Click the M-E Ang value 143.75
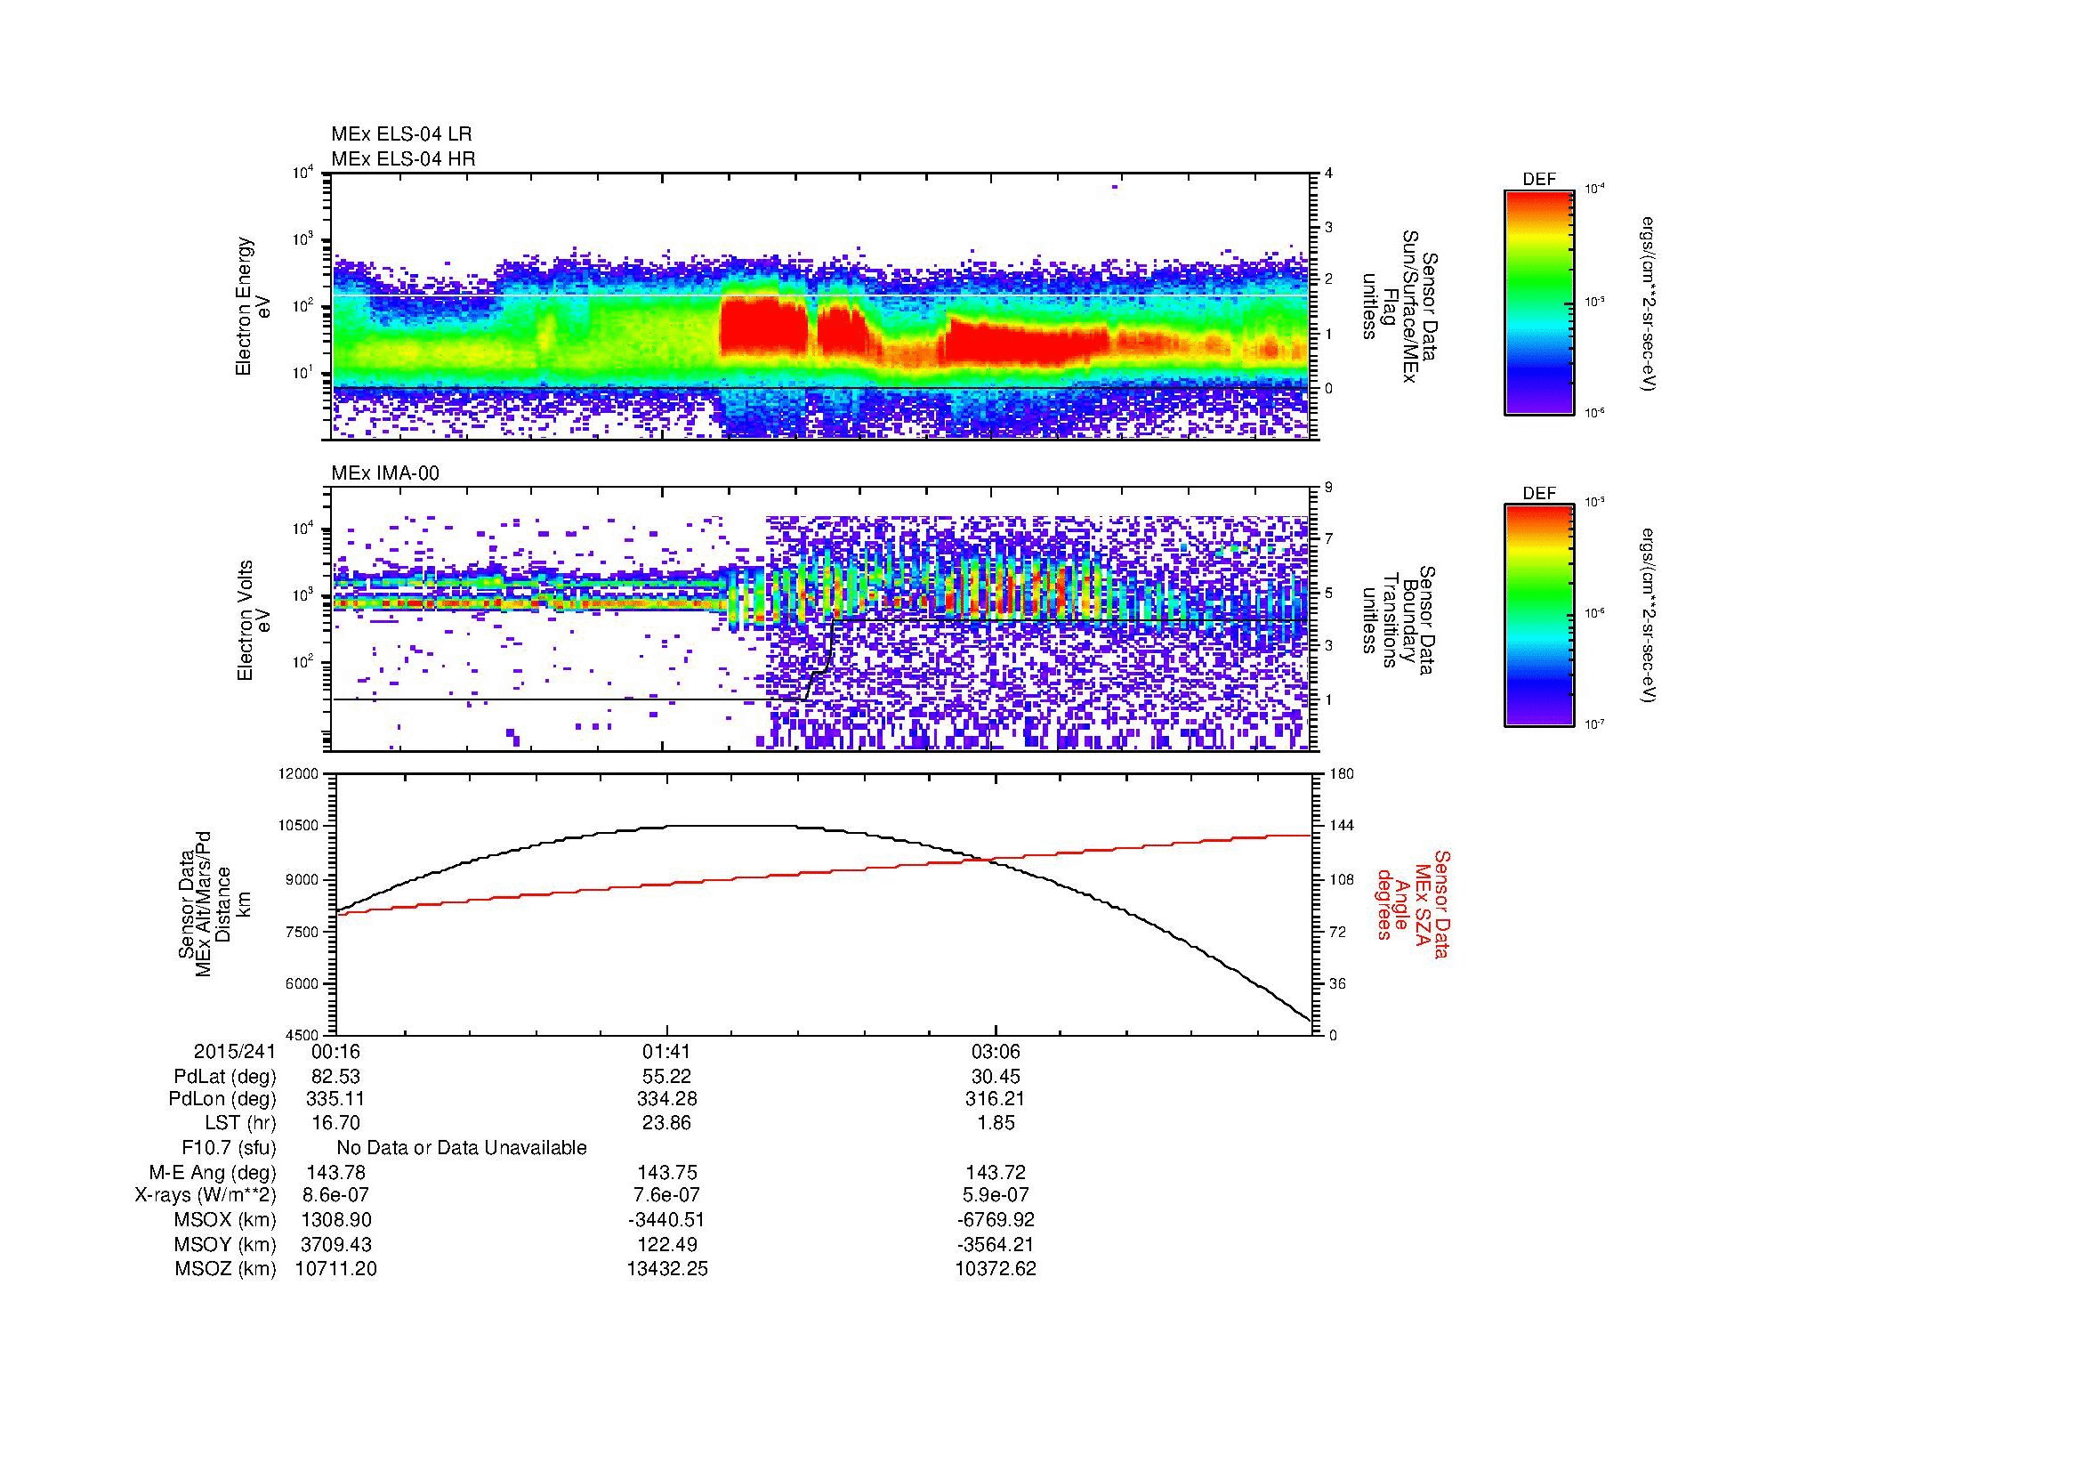The width and height of the screenshot is (2081, 1471). (666, 1173)
